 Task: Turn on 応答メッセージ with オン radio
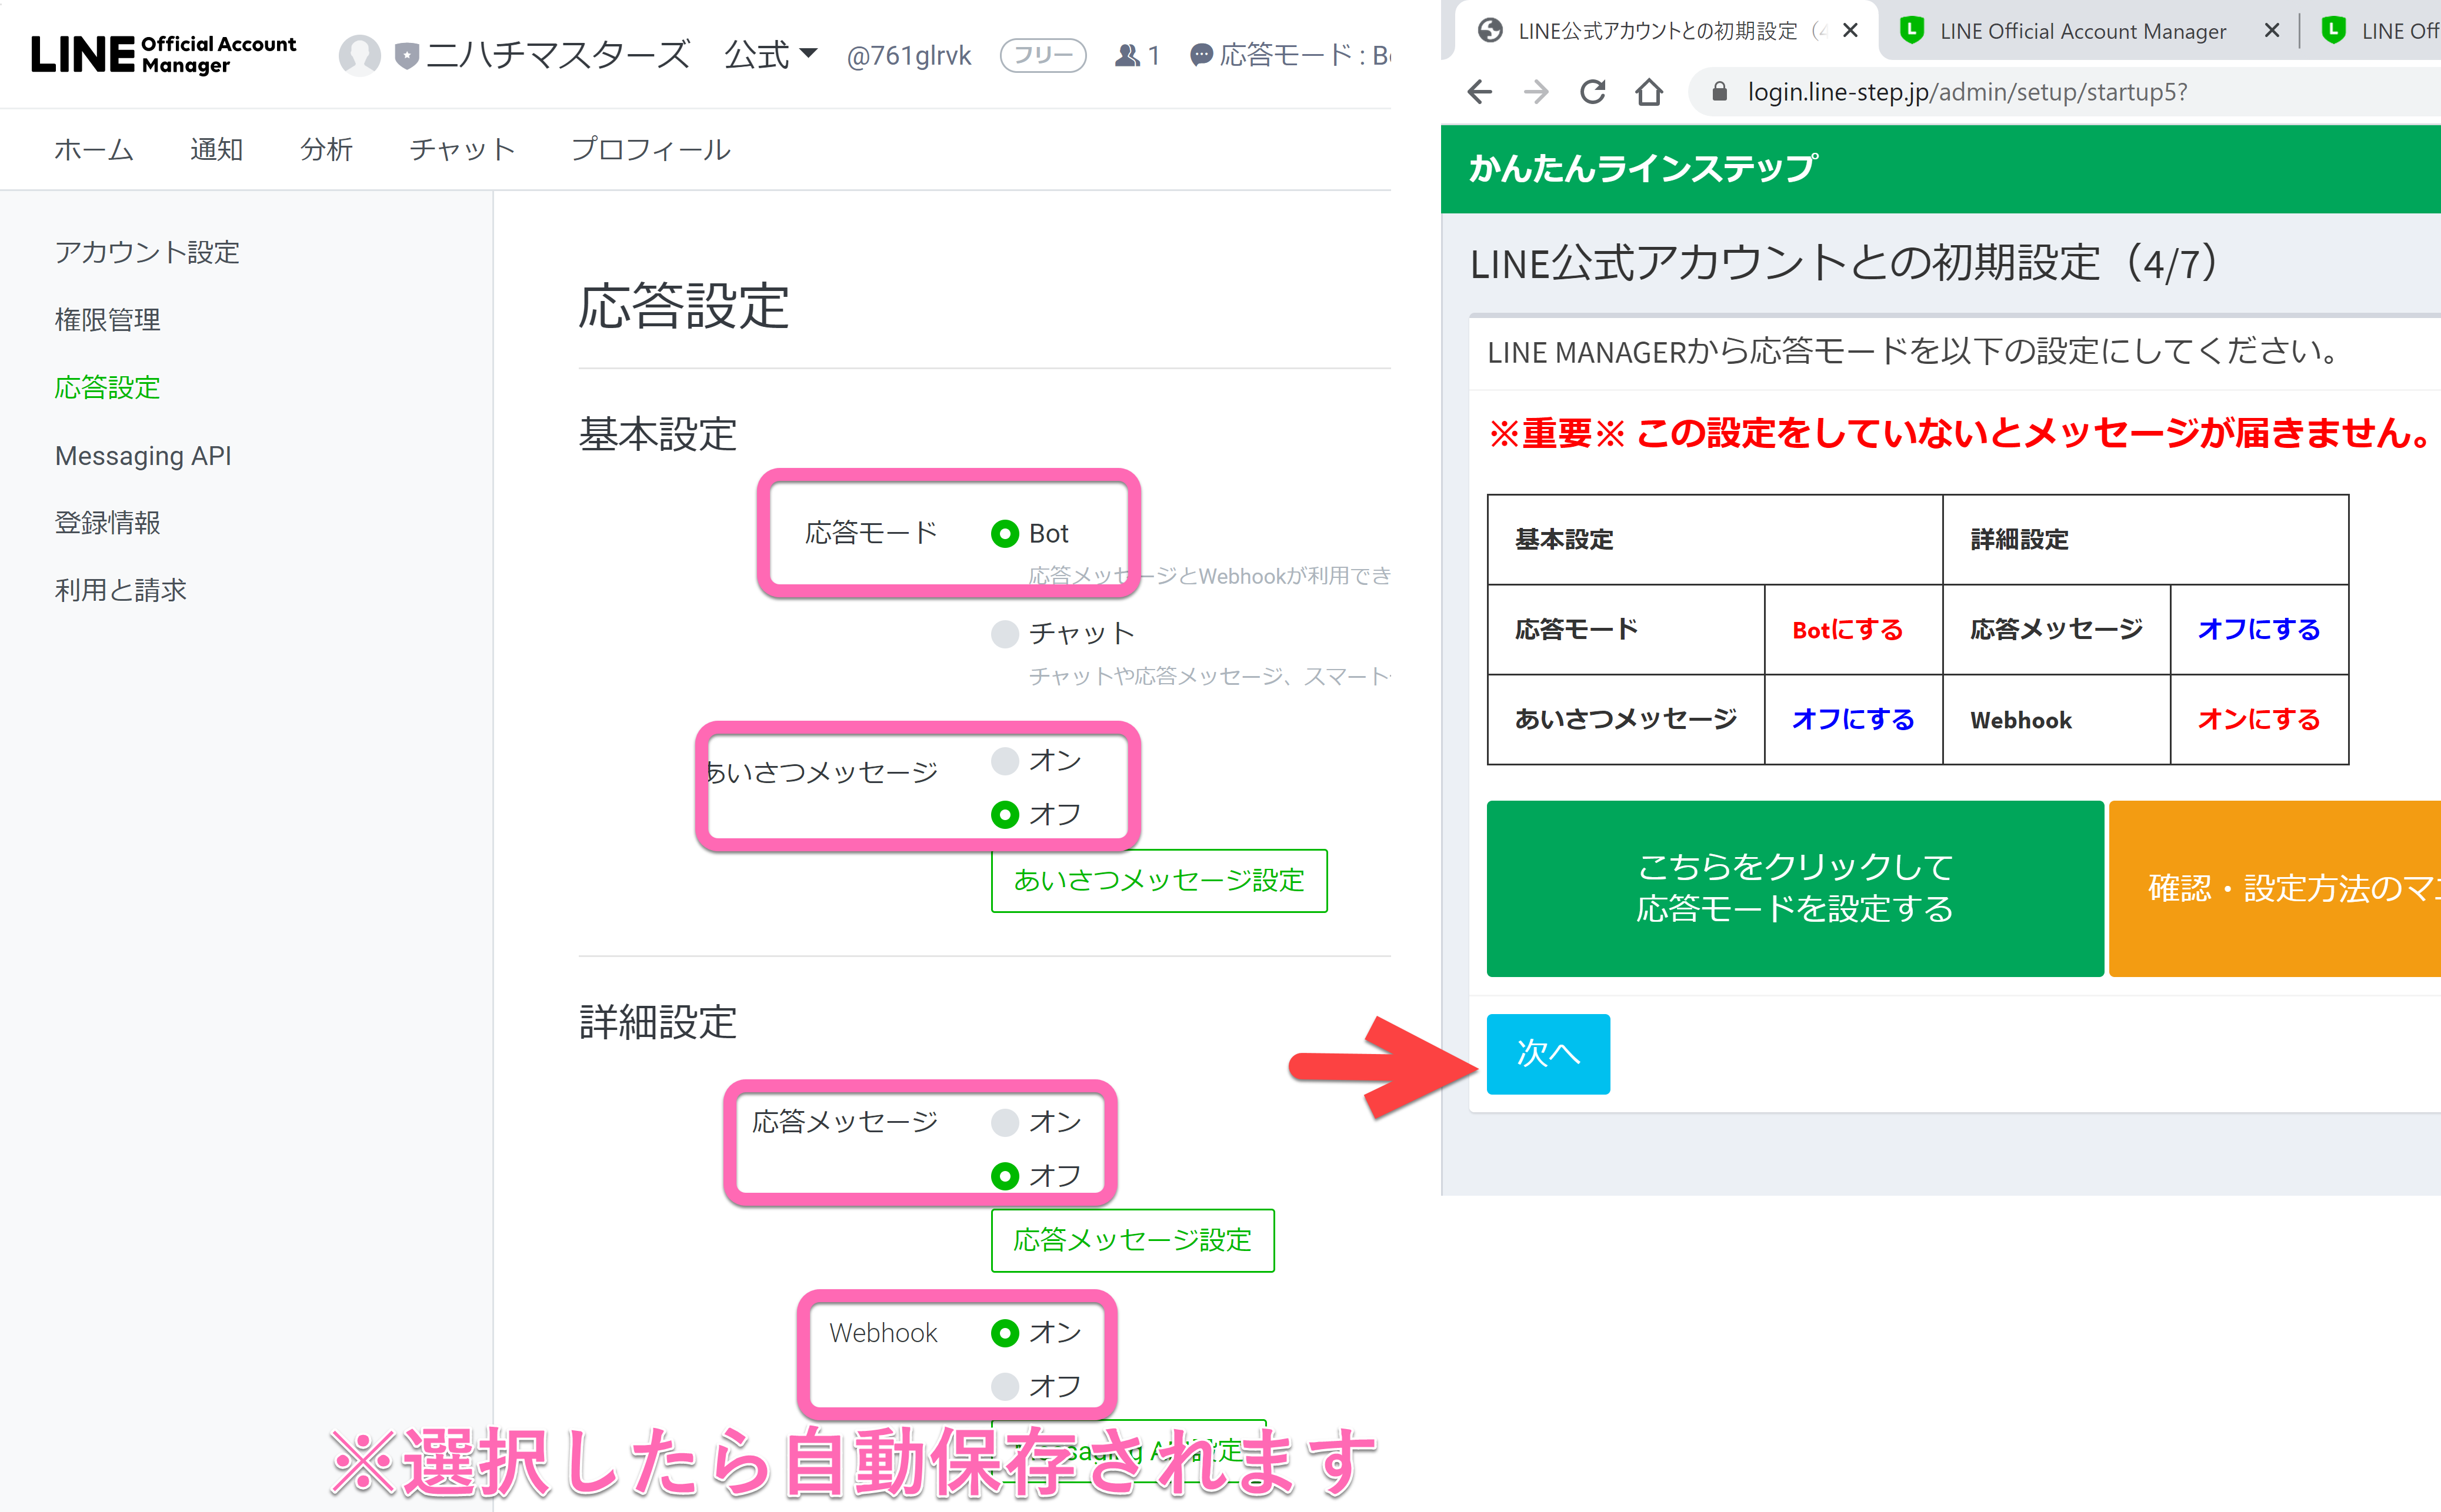point(1005,1122)
